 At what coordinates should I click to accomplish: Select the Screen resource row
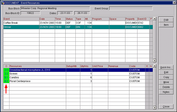[x=37, y=74]
